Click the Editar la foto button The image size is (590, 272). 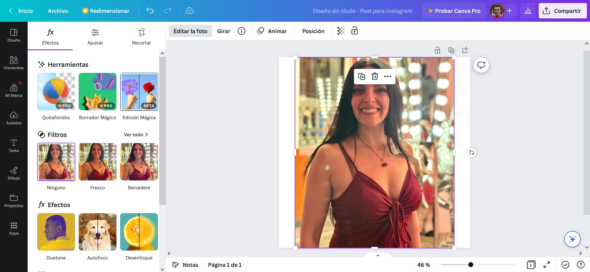[x=191, y=31]
